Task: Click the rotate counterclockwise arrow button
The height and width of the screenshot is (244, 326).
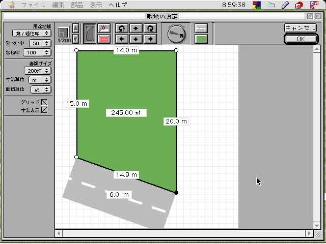Action: pos(121,28)
